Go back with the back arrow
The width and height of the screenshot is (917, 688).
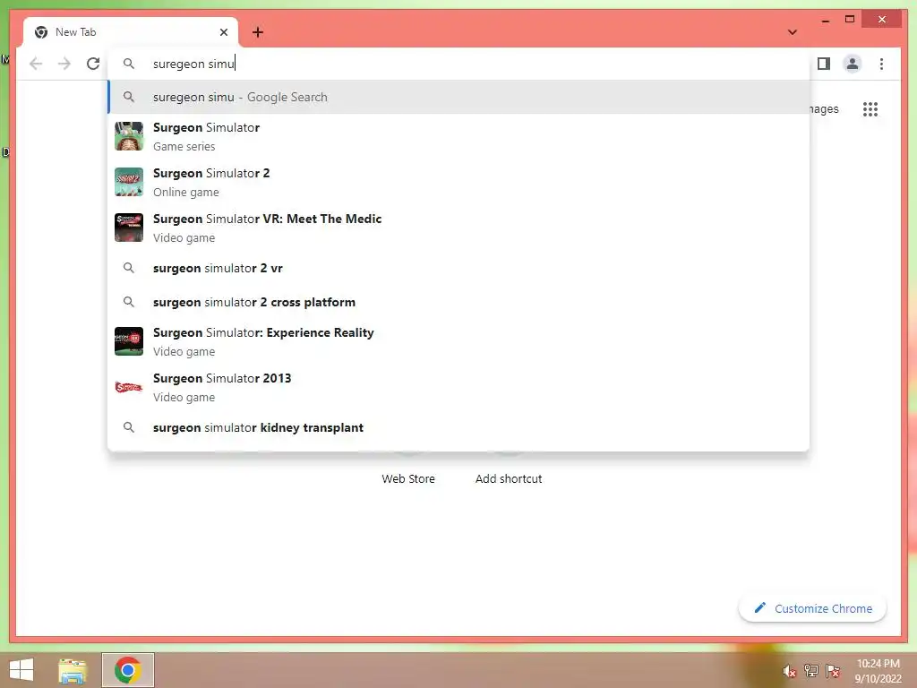point(36,64)
